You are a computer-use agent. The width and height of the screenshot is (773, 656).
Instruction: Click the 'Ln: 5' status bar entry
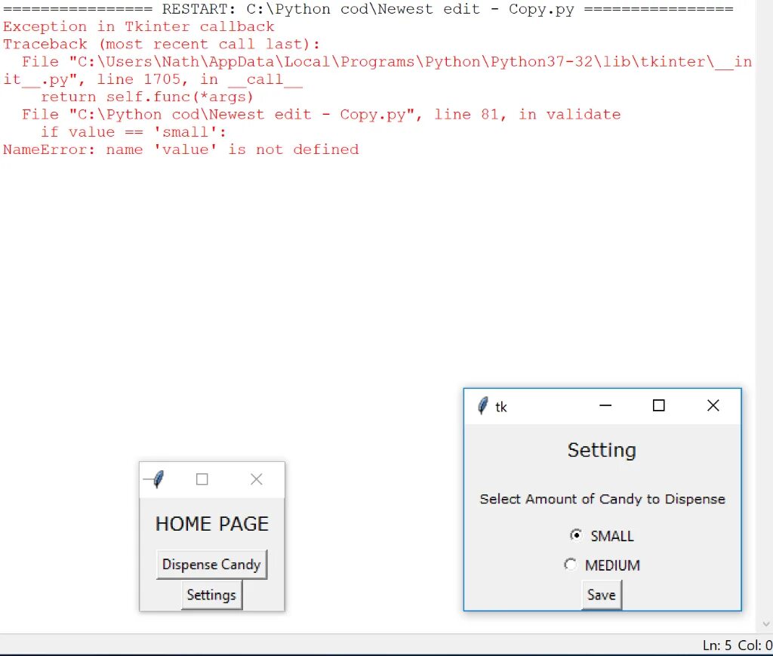point(717,645)
